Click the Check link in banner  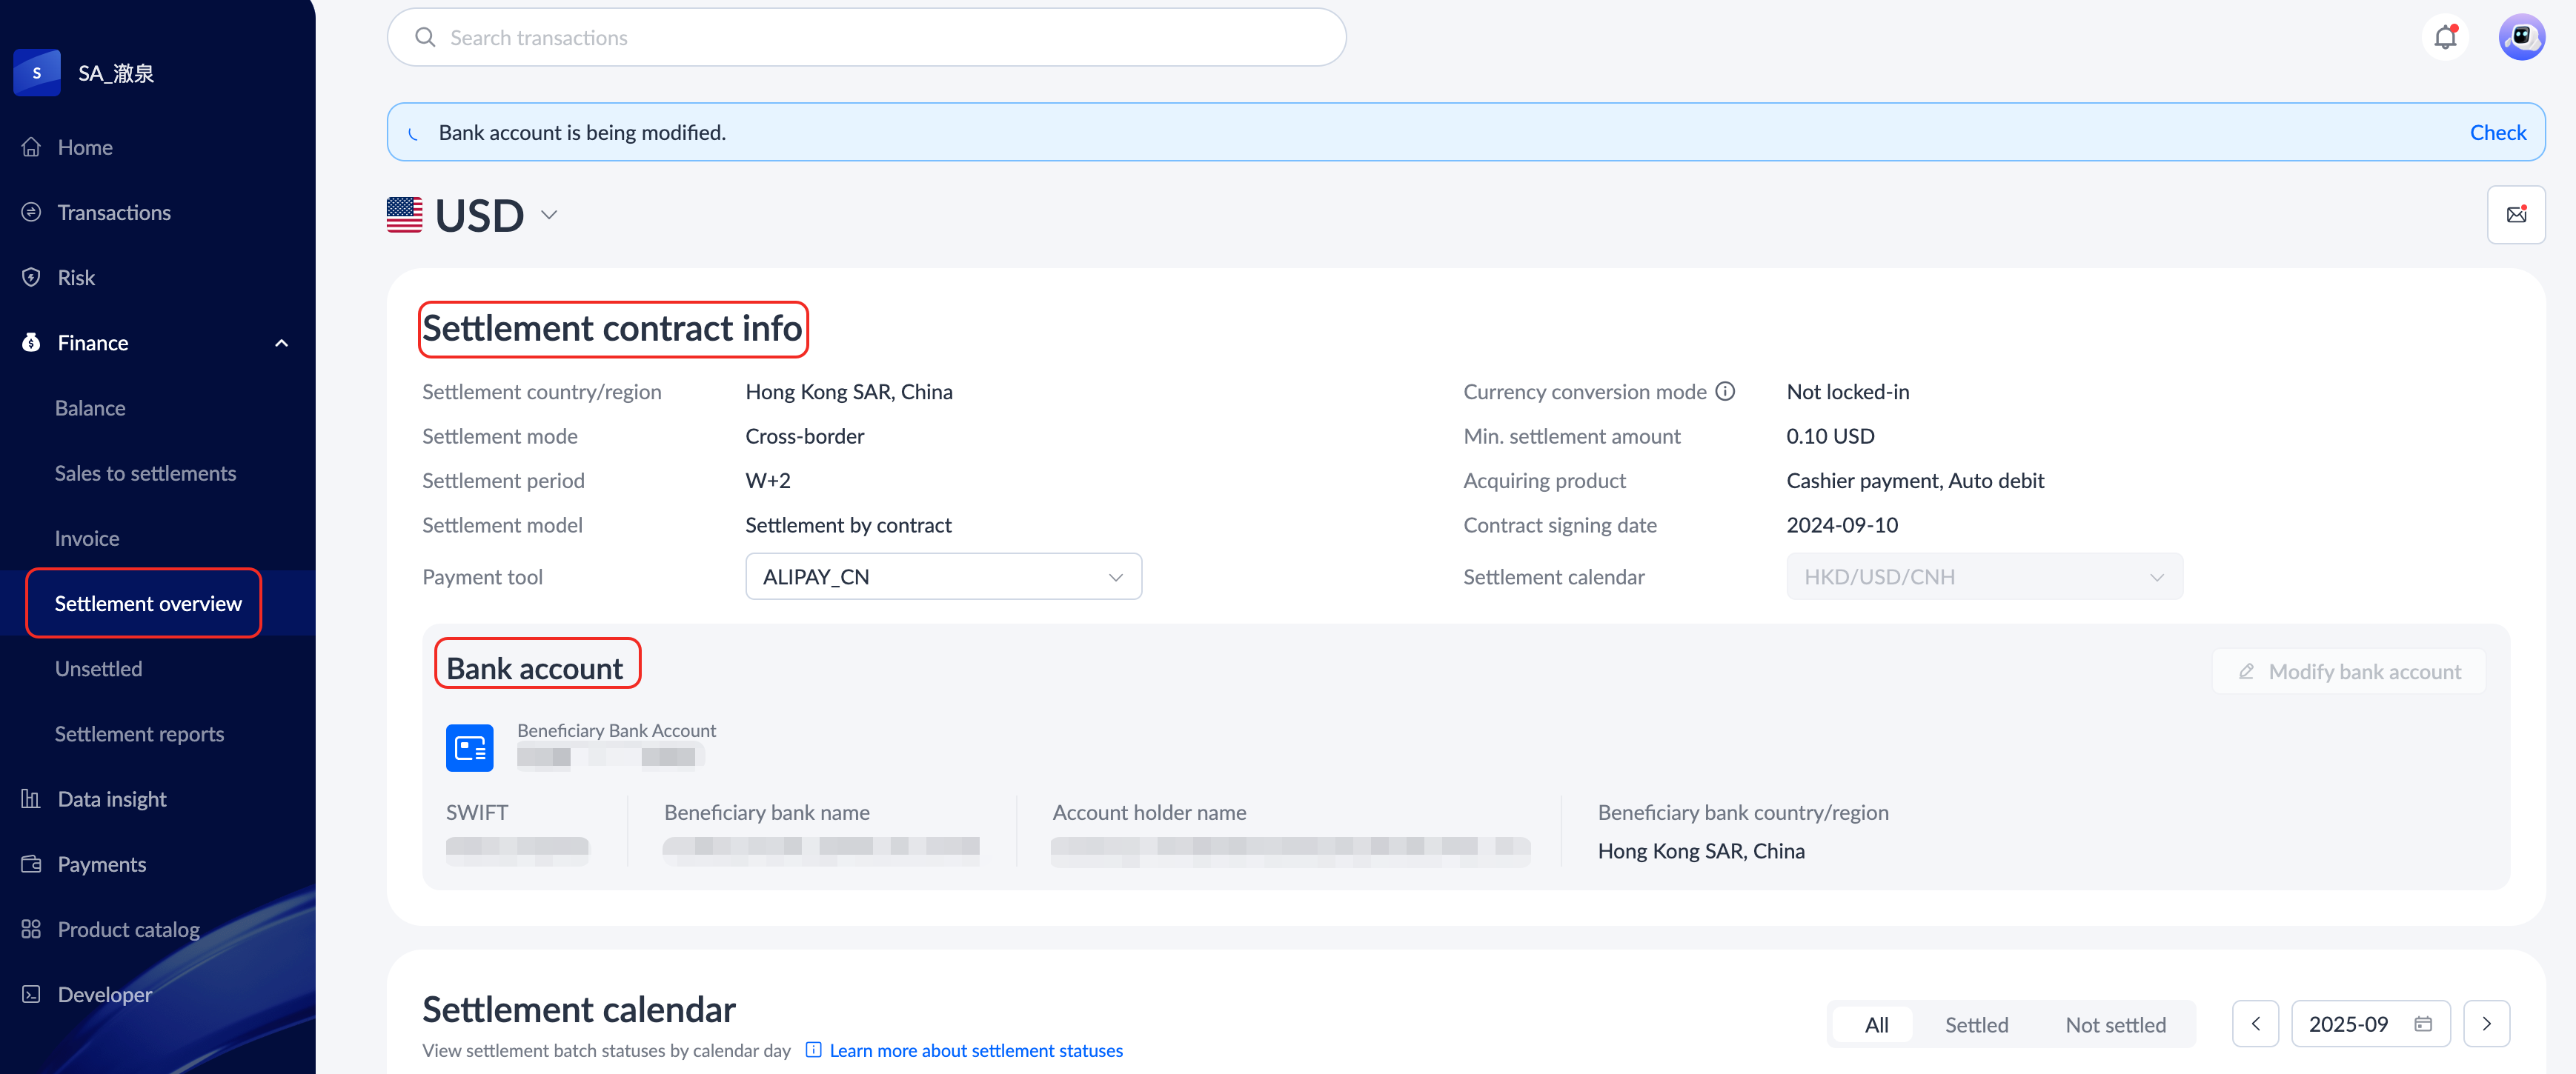pyautogui.click(x=2497, y=133)
